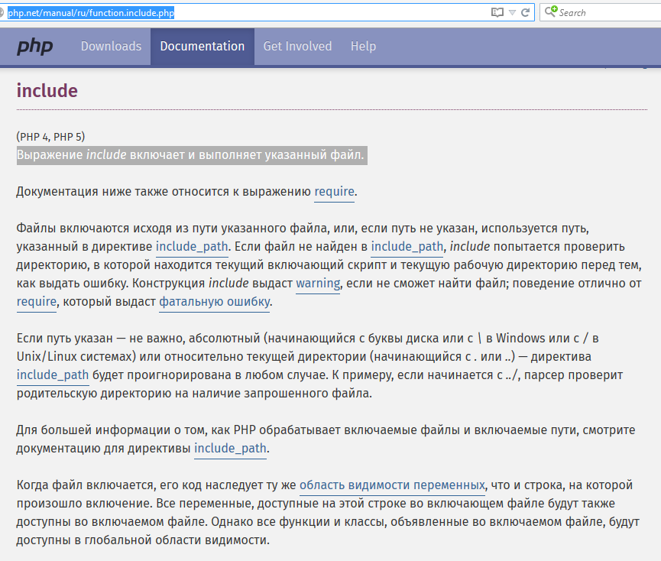Open include_path link before 'будет проигнорирована'

pos(53,375)
